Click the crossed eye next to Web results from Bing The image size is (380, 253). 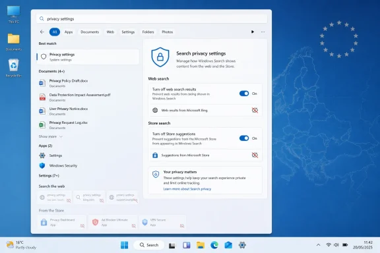(255, 111)
